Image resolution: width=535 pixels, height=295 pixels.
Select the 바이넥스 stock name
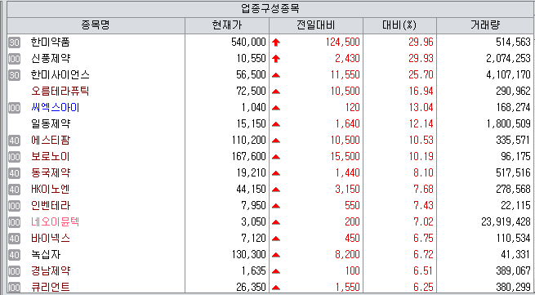click(50, 239)
